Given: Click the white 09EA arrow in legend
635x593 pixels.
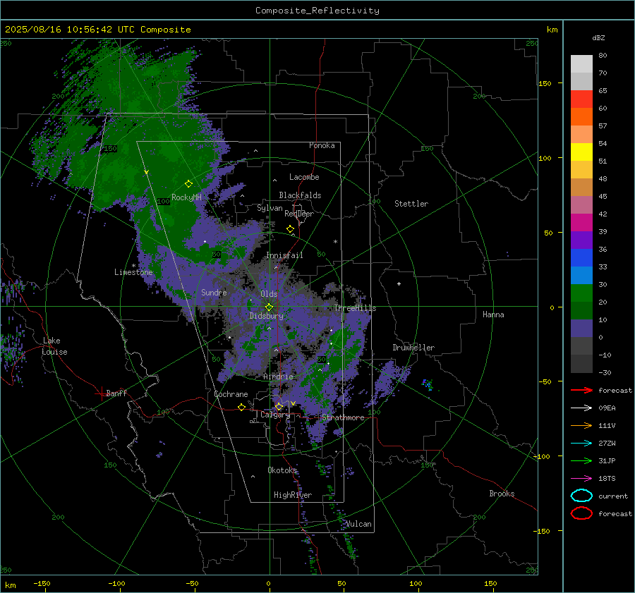Looking at the screenshot, I should pyautogui.click(x=581, y=408).
